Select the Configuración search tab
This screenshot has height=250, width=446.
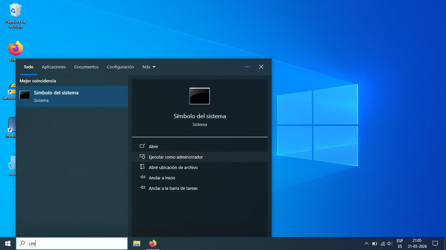tap(120, 67)
